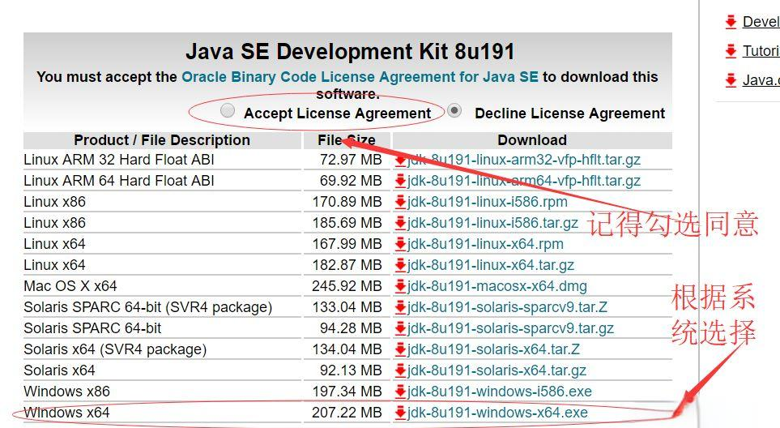
Task: Download jdk-8u191-linux-x64.tar.gz
Action: [491, 265]
